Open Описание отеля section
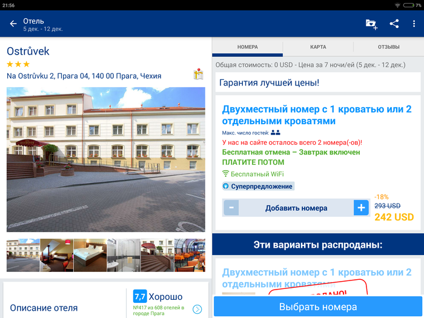This screenshot has height=318, width=424. pos(44,308)
